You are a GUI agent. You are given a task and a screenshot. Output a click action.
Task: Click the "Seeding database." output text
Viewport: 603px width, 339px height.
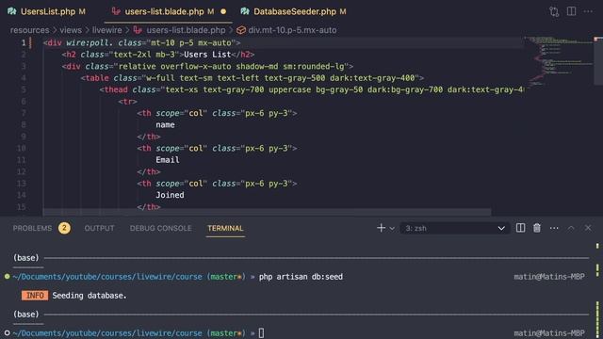click(90, 295)
